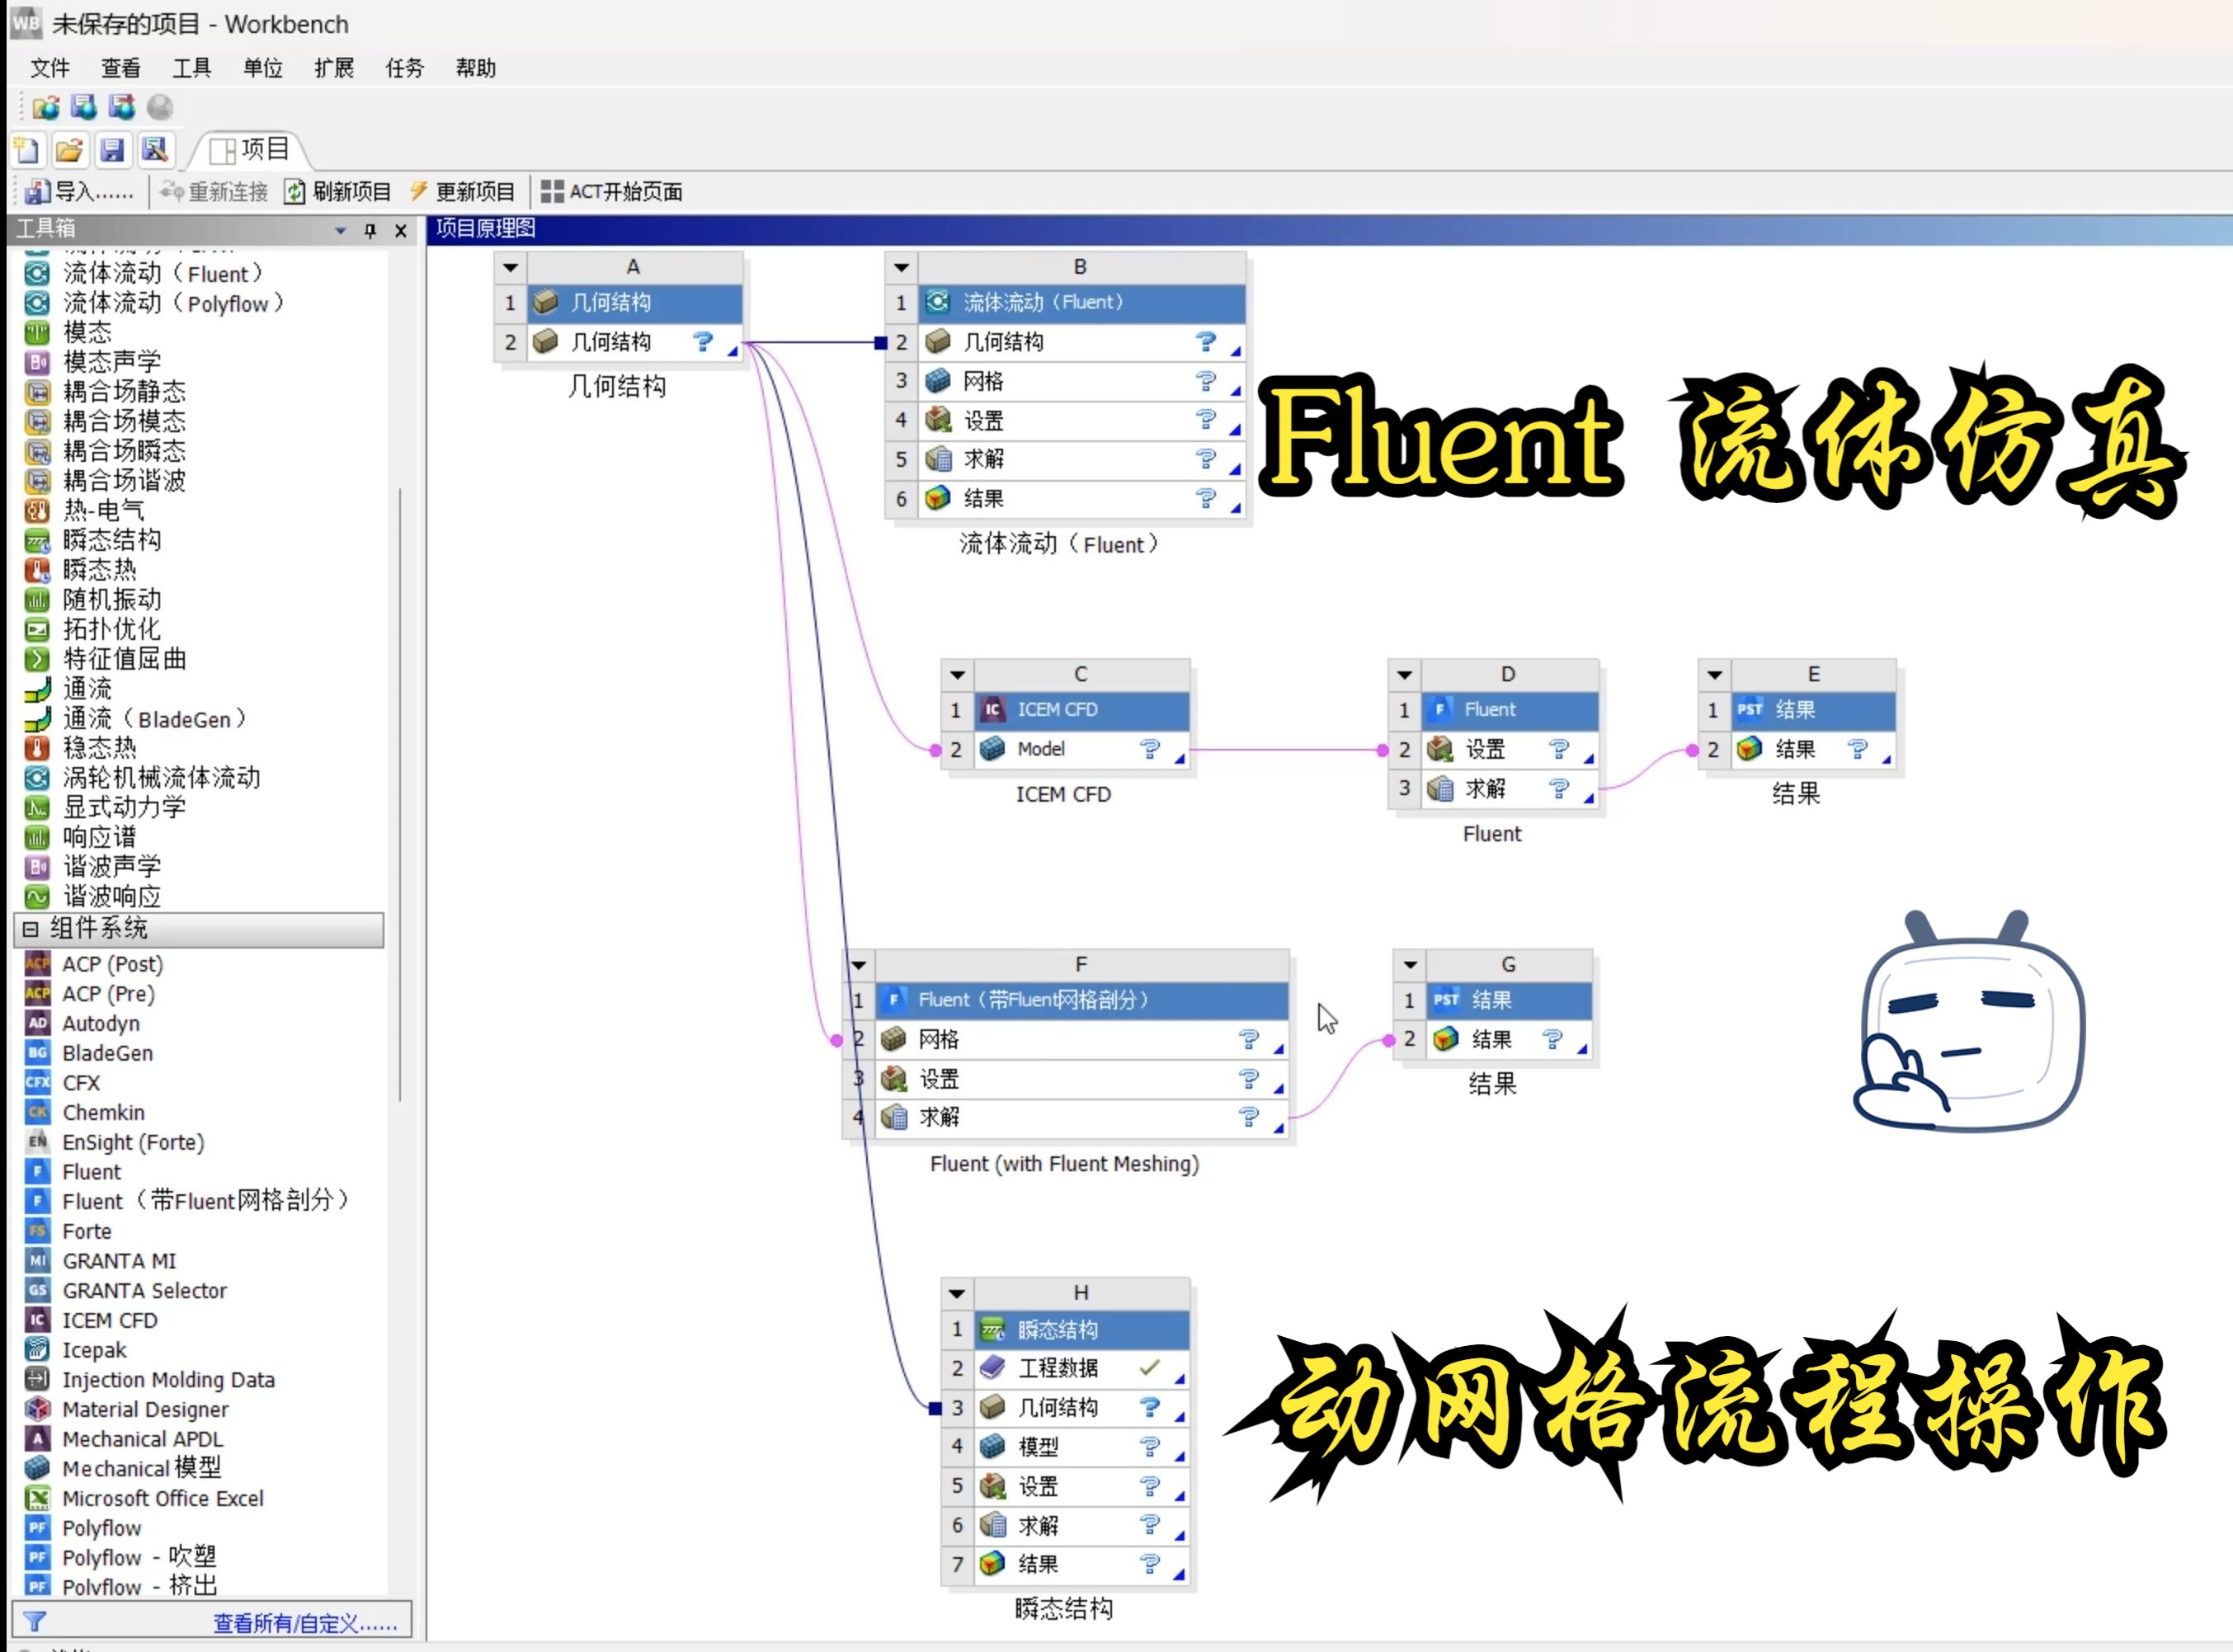Click the ICEM CFD icon in system C header
The image size is (2233, 1652).
[992, 709]
